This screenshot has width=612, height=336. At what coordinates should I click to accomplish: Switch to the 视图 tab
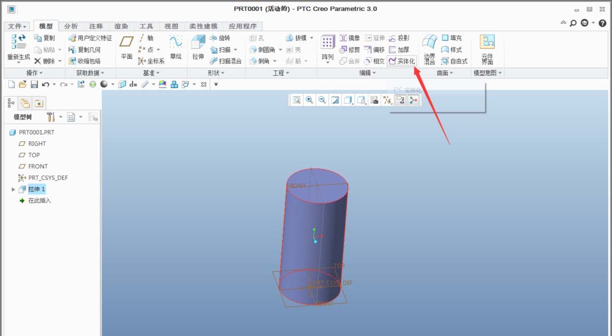pos(171,26)
